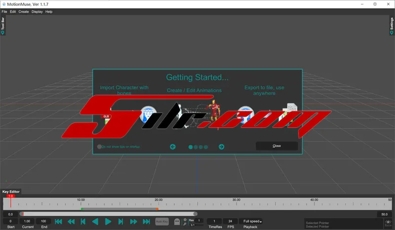
Task: Step forward one frame
Action: tap(120, 222)
